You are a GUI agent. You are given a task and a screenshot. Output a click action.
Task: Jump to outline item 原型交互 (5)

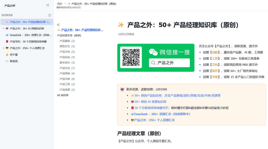tap(67, 46)
